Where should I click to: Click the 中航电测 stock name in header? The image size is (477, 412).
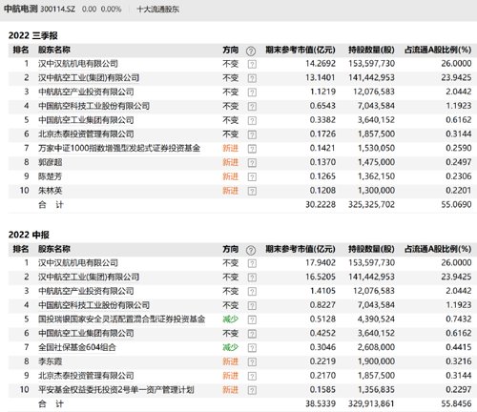tap(21, 9)
